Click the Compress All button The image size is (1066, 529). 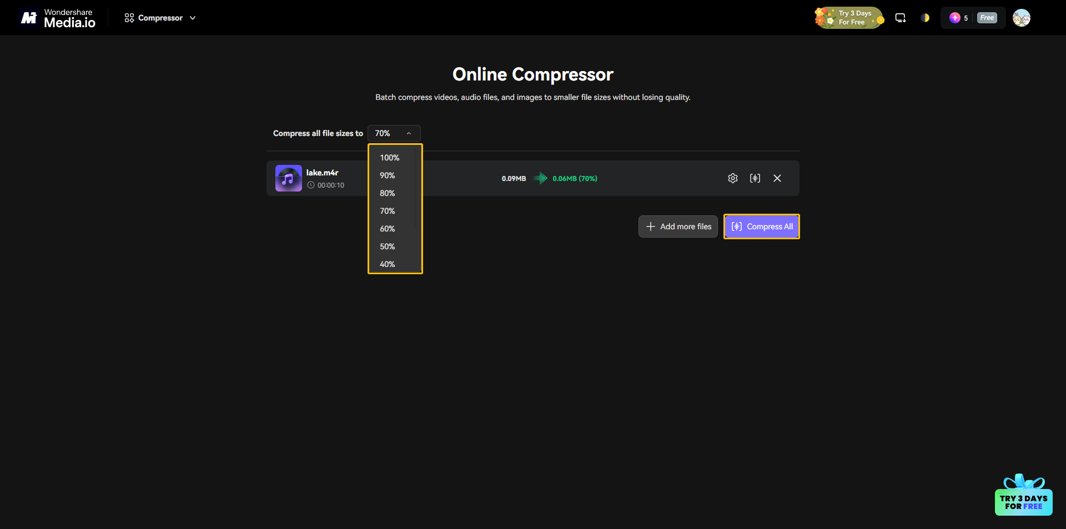coord(761,226)
